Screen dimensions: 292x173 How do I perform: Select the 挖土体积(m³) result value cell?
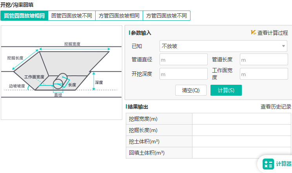(x=241, y=141)
